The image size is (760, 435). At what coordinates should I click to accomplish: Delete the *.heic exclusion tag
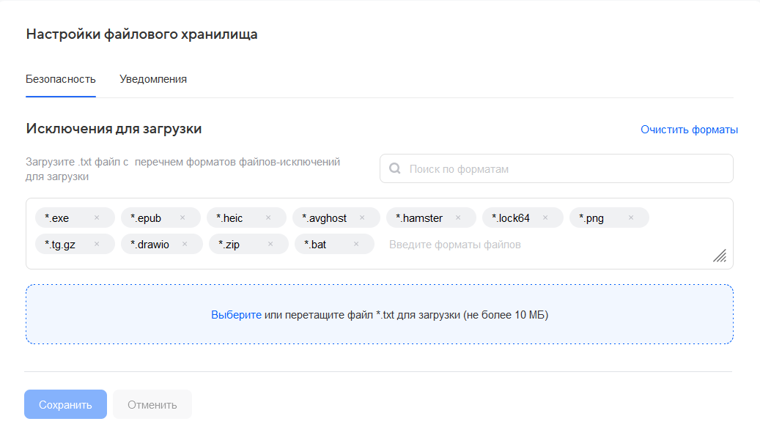[268, 218]
